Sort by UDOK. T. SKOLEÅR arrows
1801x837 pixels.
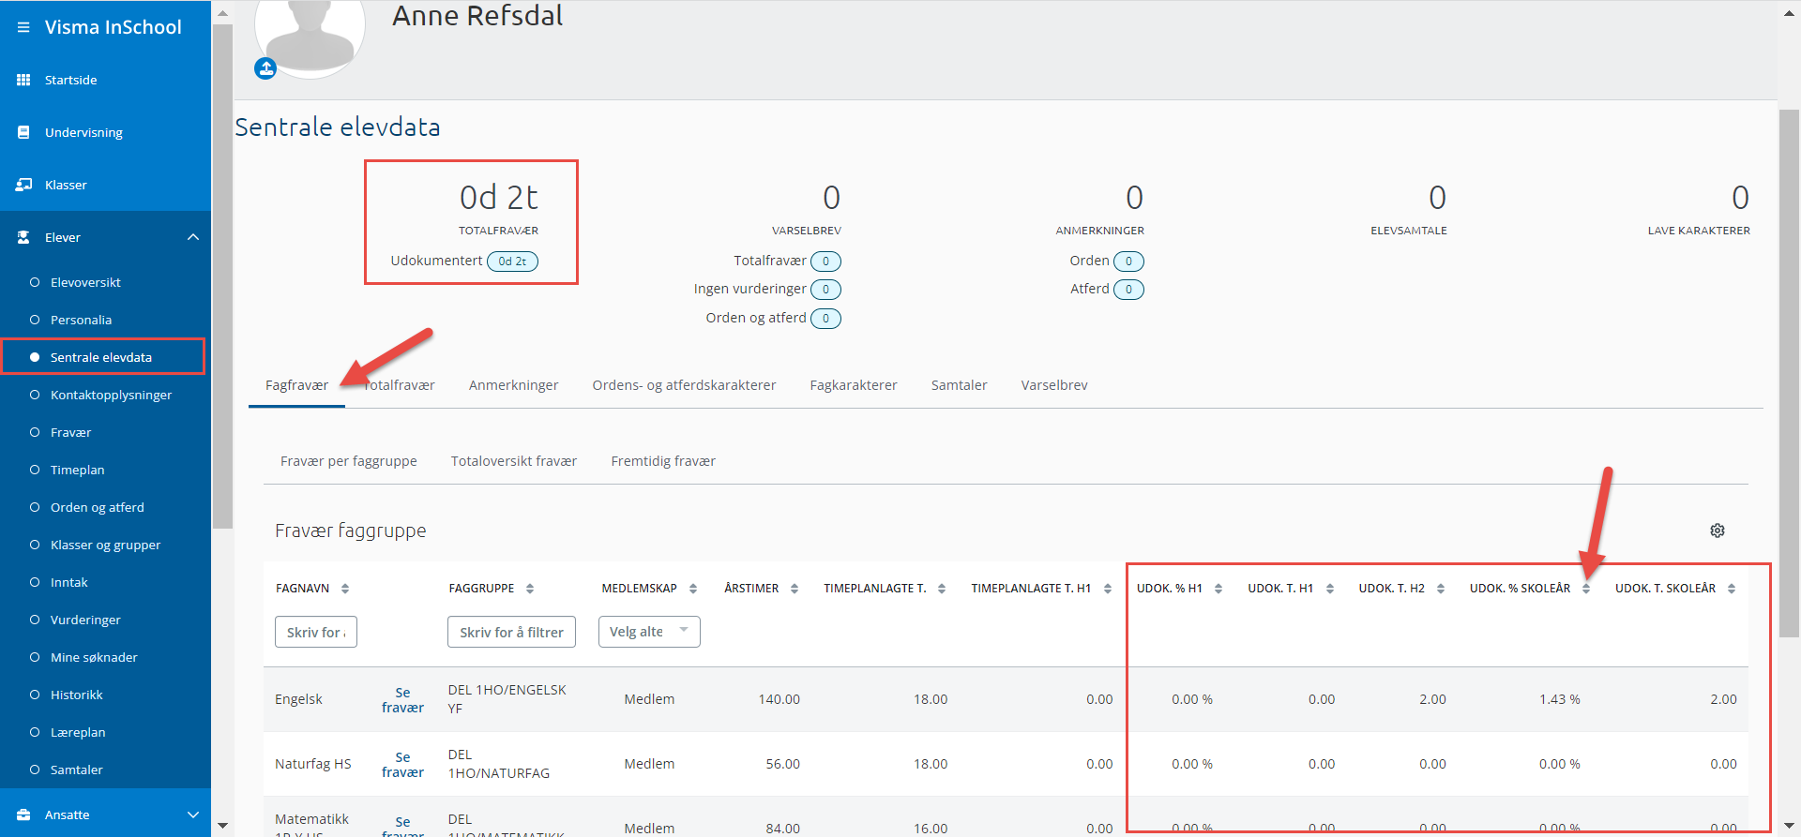point(1732,589)
